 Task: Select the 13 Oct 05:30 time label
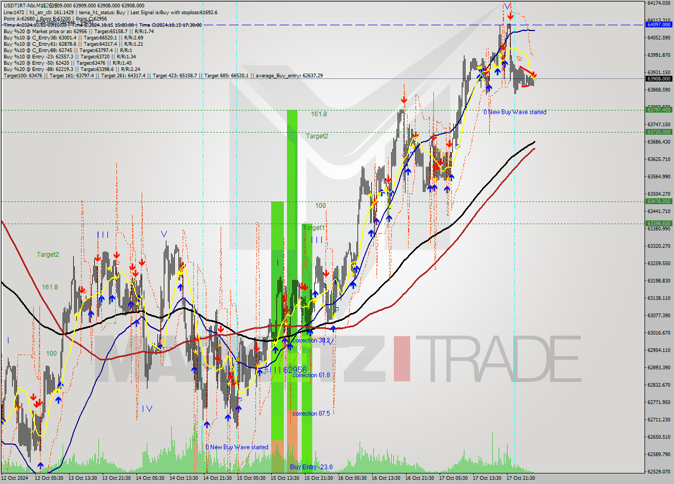coord(49,478)
